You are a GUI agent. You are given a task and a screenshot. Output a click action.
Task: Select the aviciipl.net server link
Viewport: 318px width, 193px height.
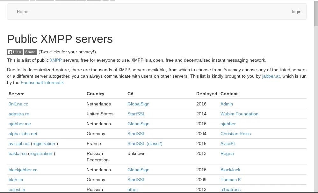(x=19, y=143)
